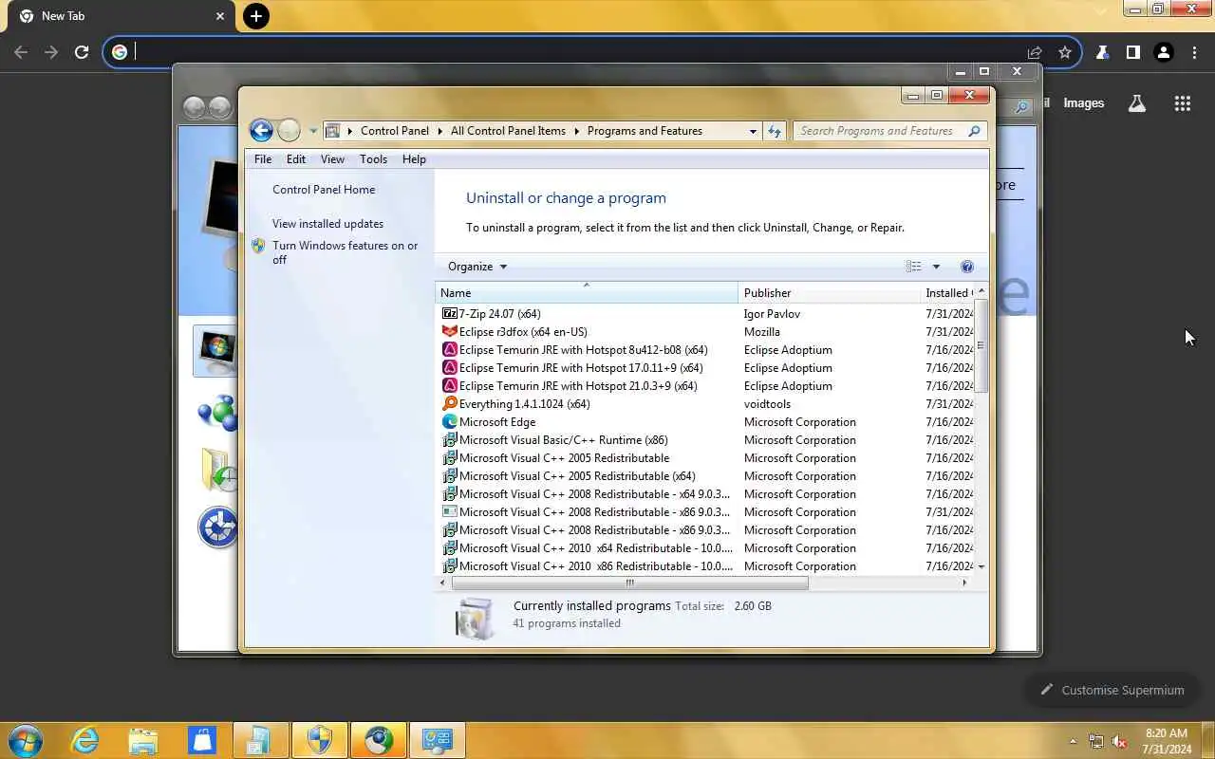Image resolution: width=1215 pixels, height=759 pixels.
Task: Open the browser profile avatar
Action: pos(1164,52)
